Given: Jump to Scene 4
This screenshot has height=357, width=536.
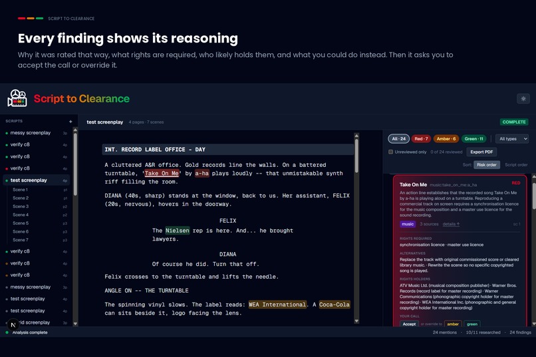Looking at the screenshot, I should click(21, 215).
